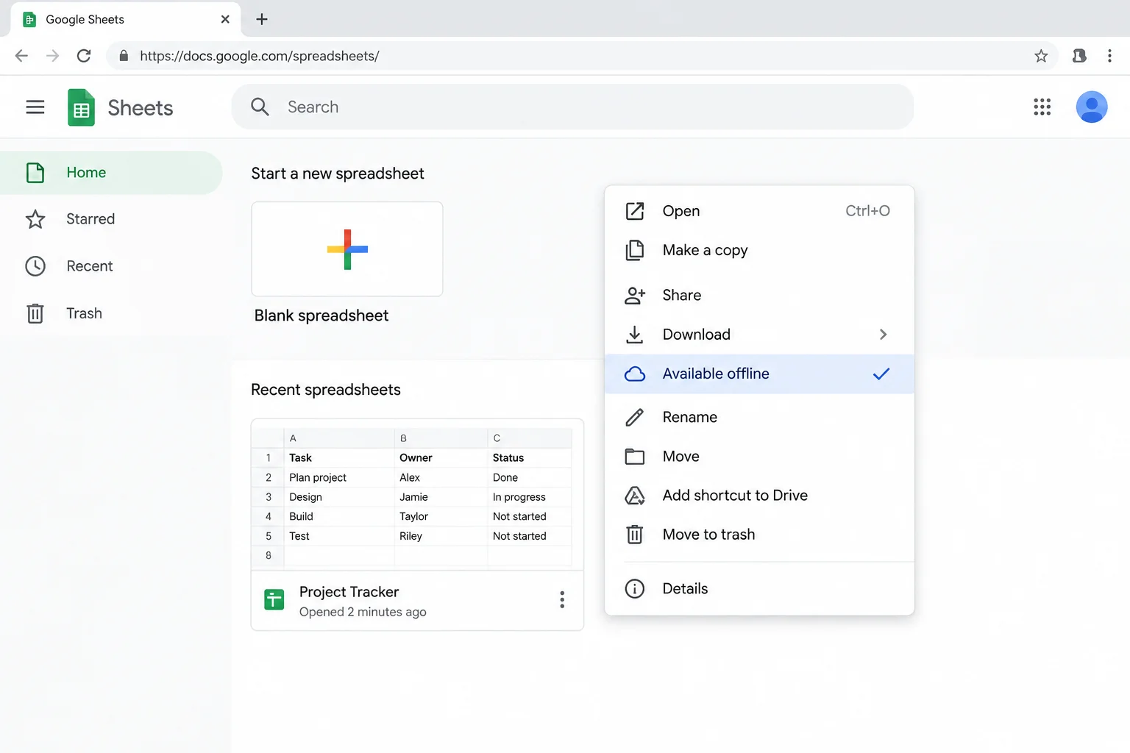Click the Project Tracker file name
Viewport: 1130px width, 753px height.
pyautogui.click(x=349, y=592)
